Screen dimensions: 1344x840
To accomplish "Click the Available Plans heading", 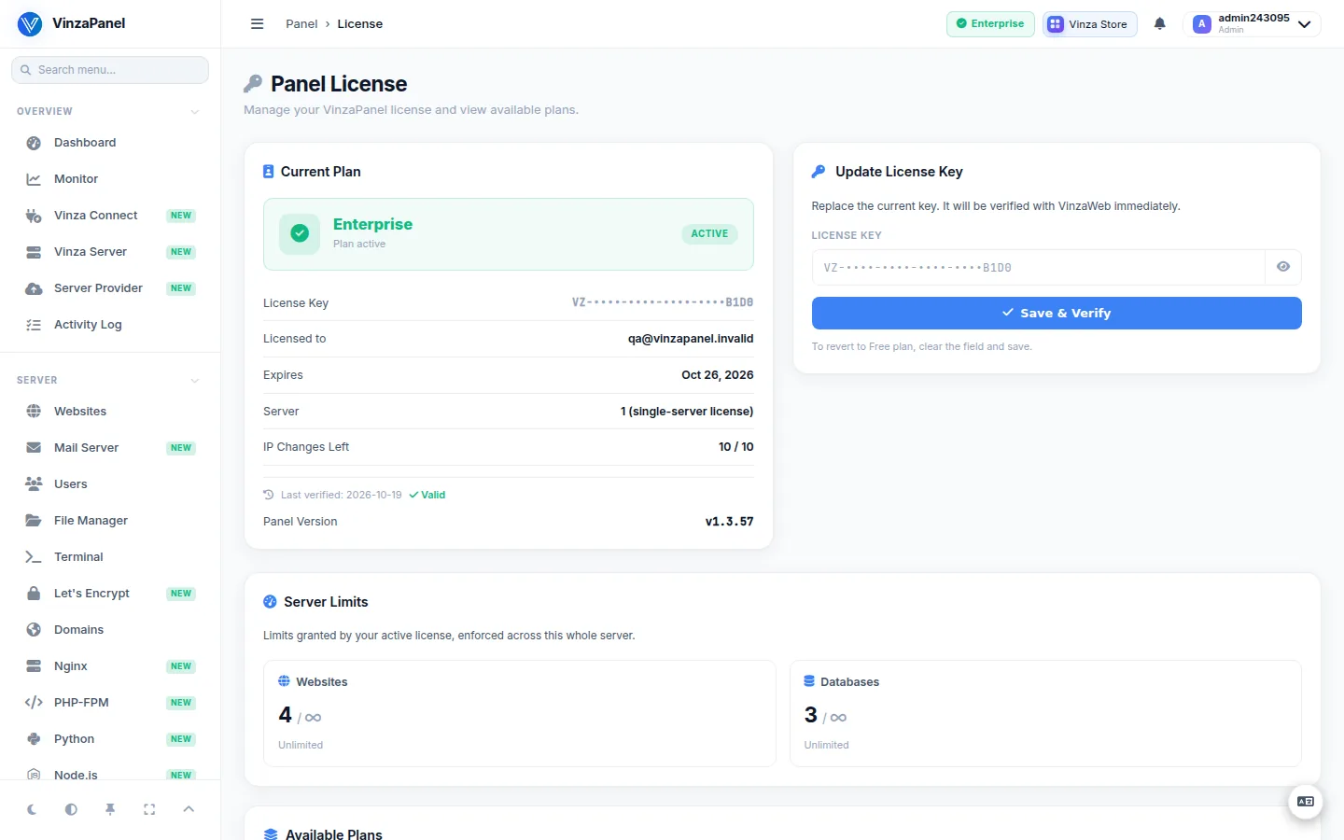I will pos(334,834).
